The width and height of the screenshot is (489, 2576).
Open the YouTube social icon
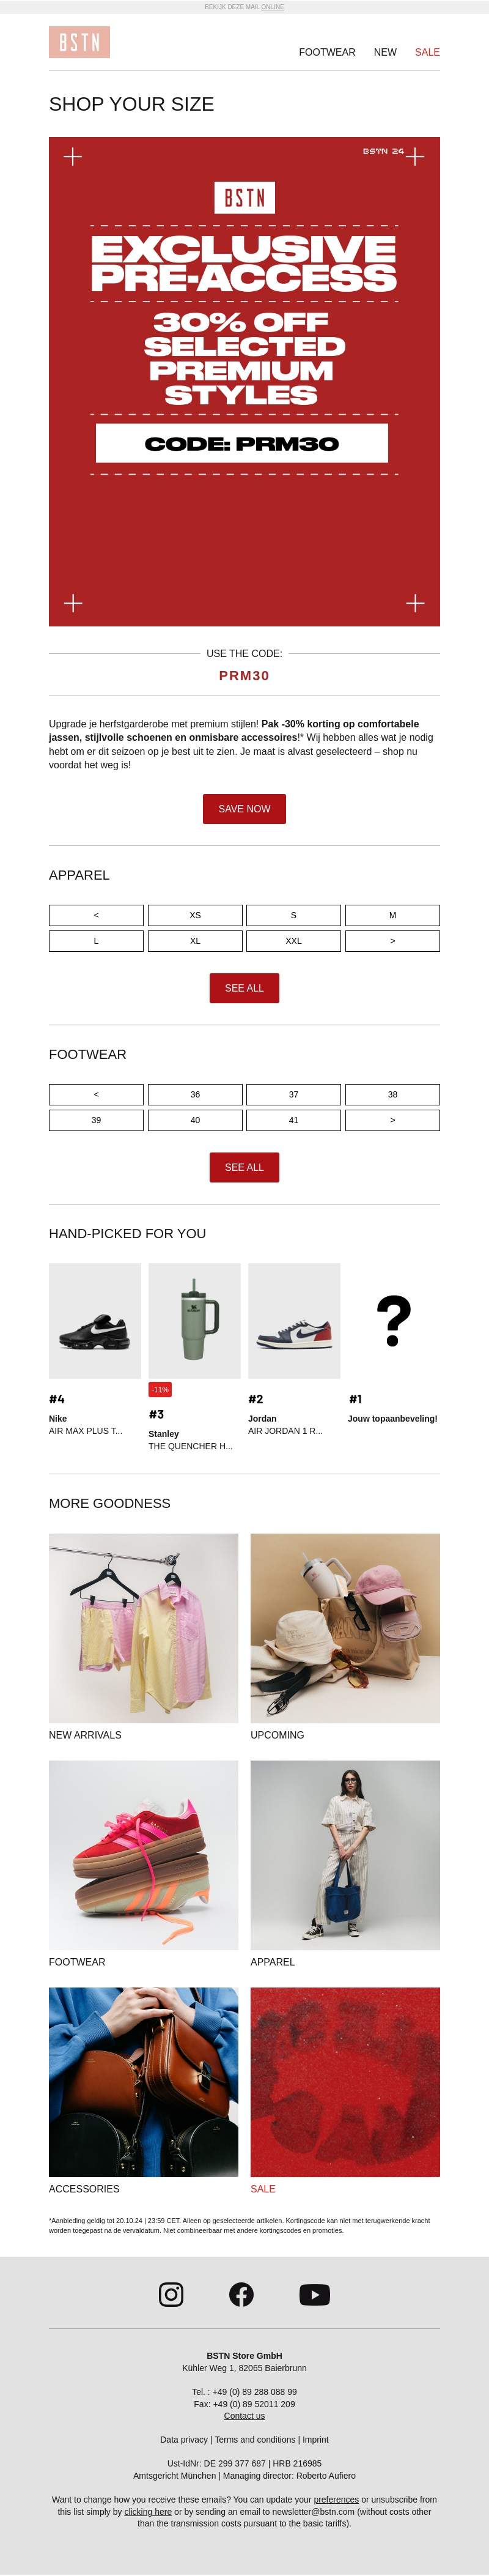314,2294
